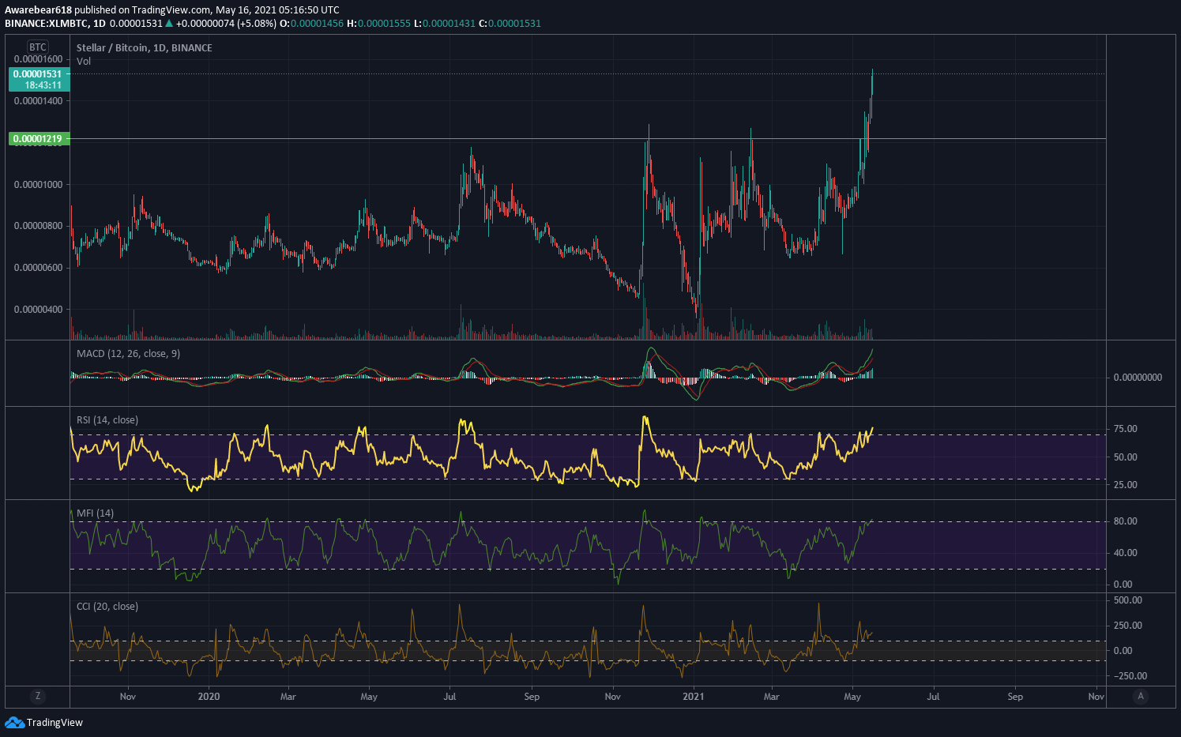Click the 0.00001000 price axis label
This screenshot has width=1181, height=737.
tap(38, 185)
